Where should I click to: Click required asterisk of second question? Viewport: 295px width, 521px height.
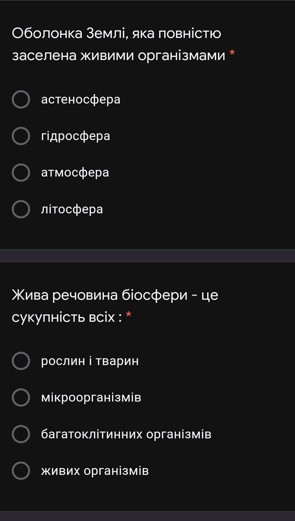[x=129, y=314]
